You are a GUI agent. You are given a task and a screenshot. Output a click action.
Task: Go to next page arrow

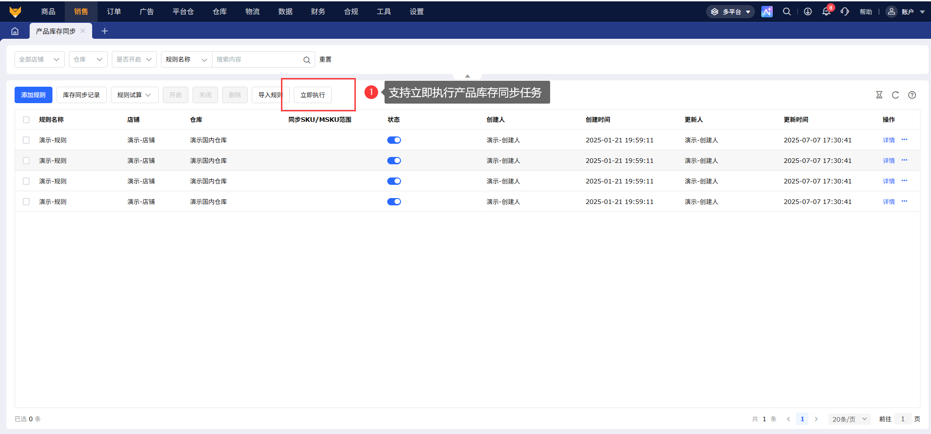pyautogui.click(x=816, y=419)
